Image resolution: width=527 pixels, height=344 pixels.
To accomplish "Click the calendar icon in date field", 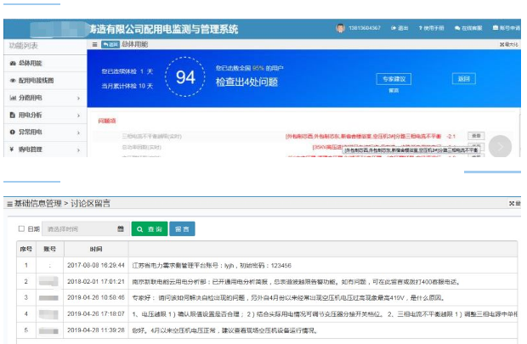I will point(120,229).
